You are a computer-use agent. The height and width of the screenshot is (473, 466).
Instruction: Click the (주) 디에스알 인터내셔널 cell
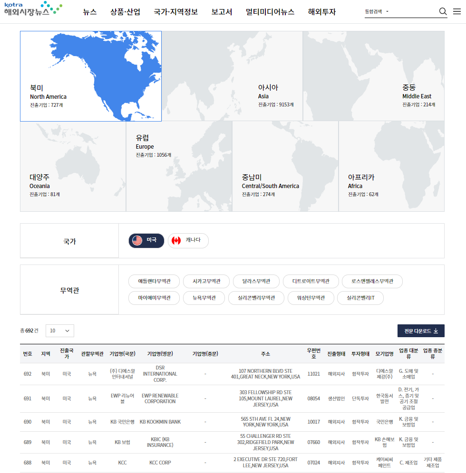[122, 374]
